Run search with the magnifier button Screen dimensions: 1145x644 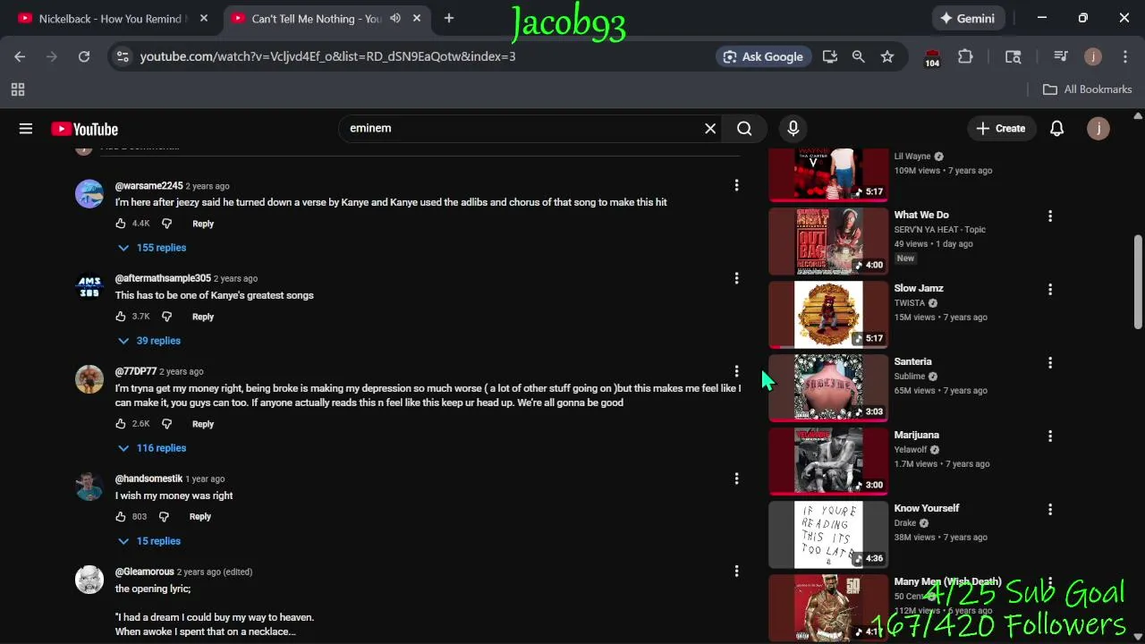point(744,129)
